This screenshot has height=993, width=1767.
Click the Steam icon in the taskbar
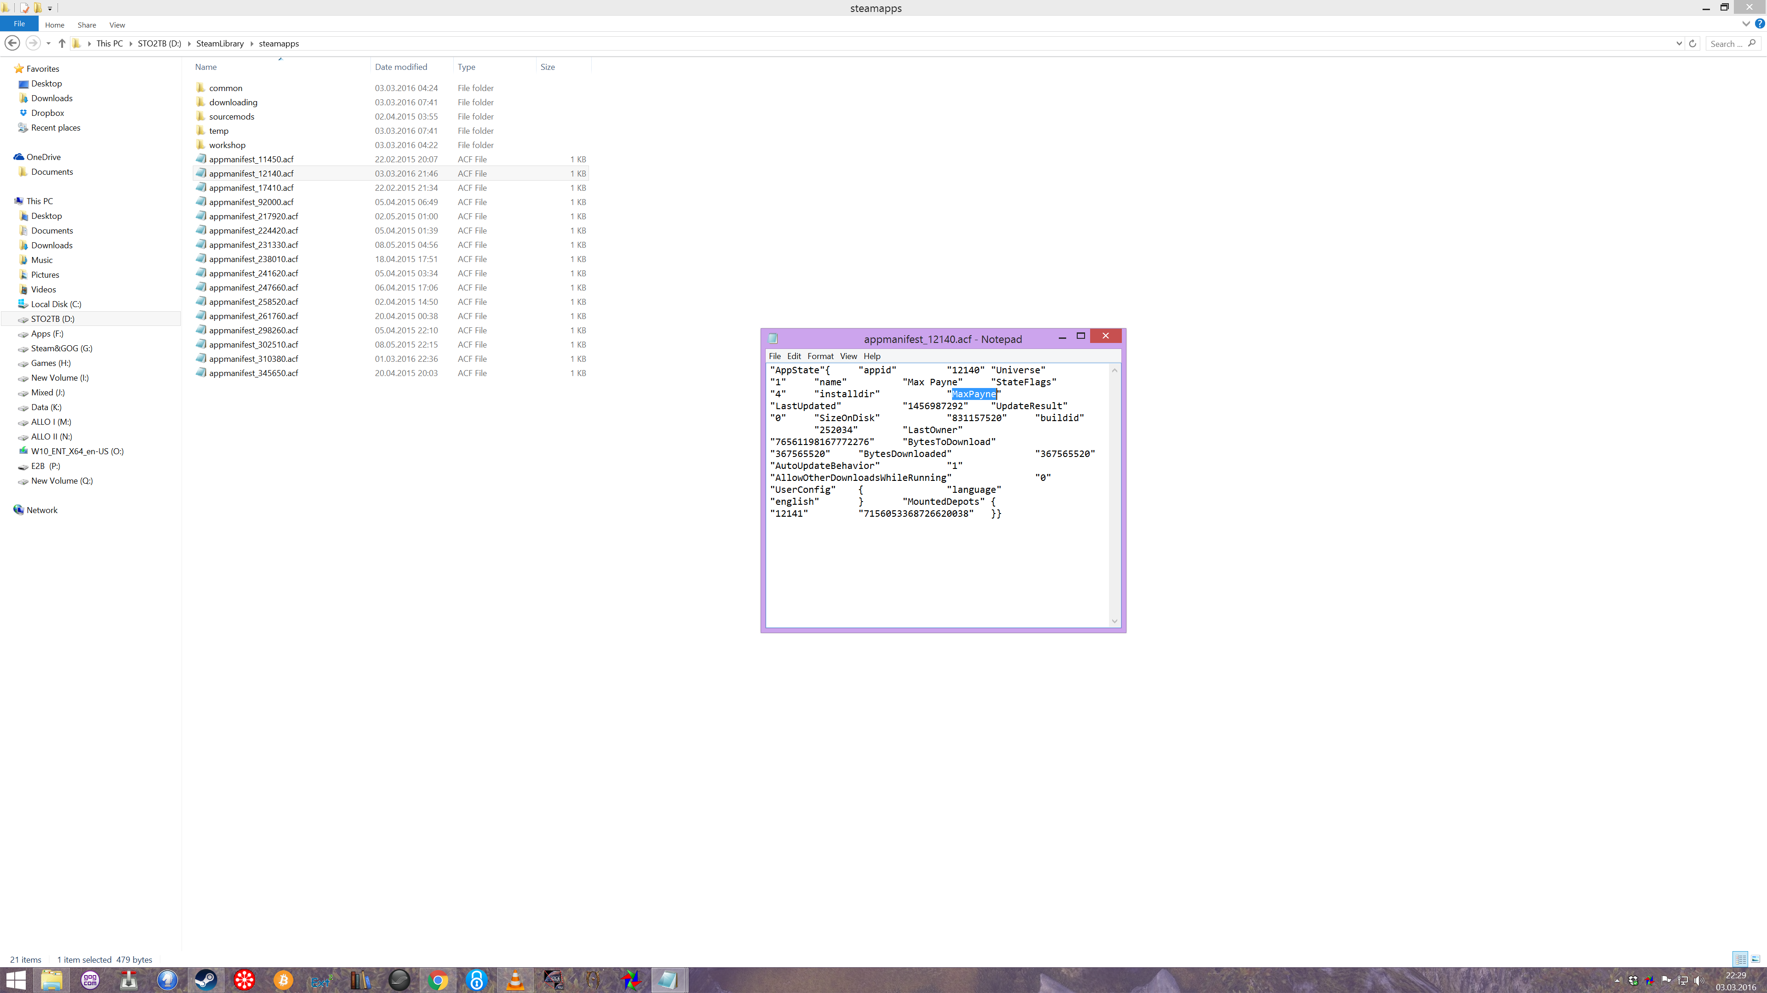pyautogui.click(x=205, y=980)
